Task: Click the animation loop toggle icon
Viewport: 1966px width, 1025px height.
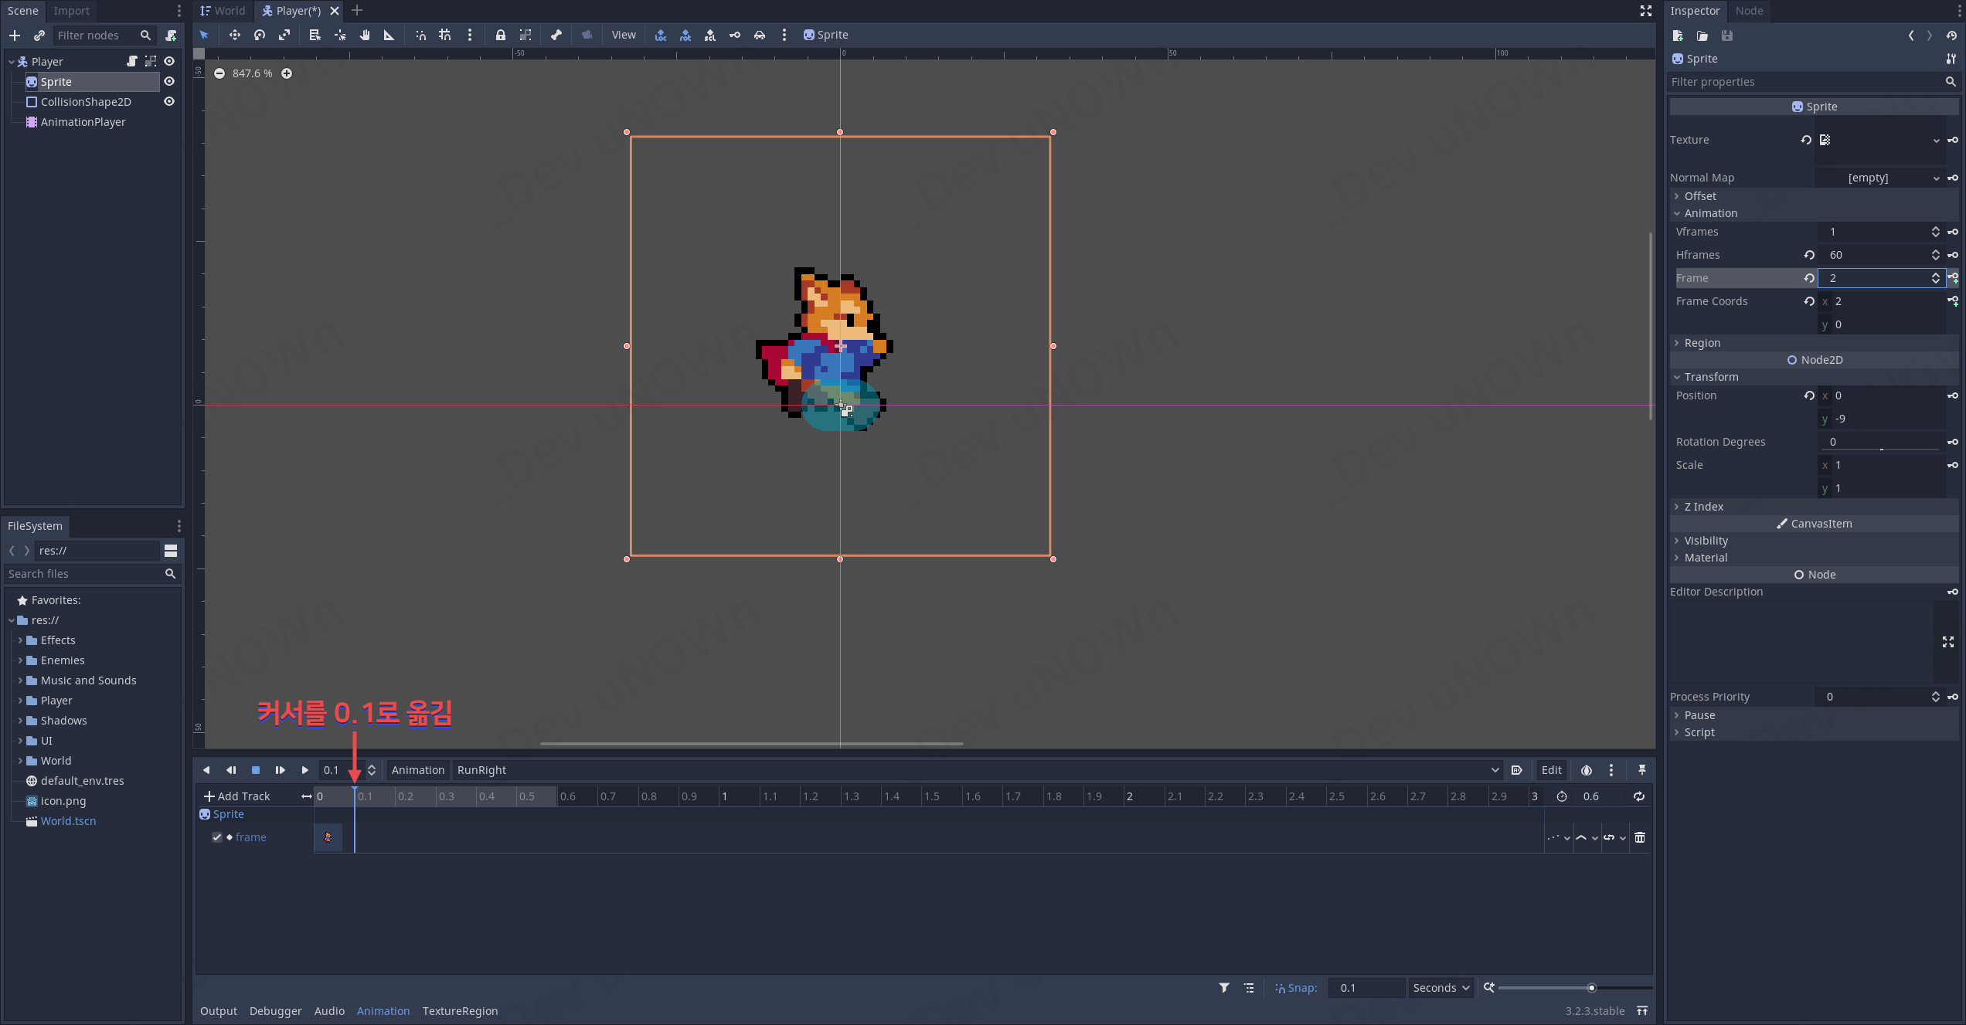Action: 1638,796
